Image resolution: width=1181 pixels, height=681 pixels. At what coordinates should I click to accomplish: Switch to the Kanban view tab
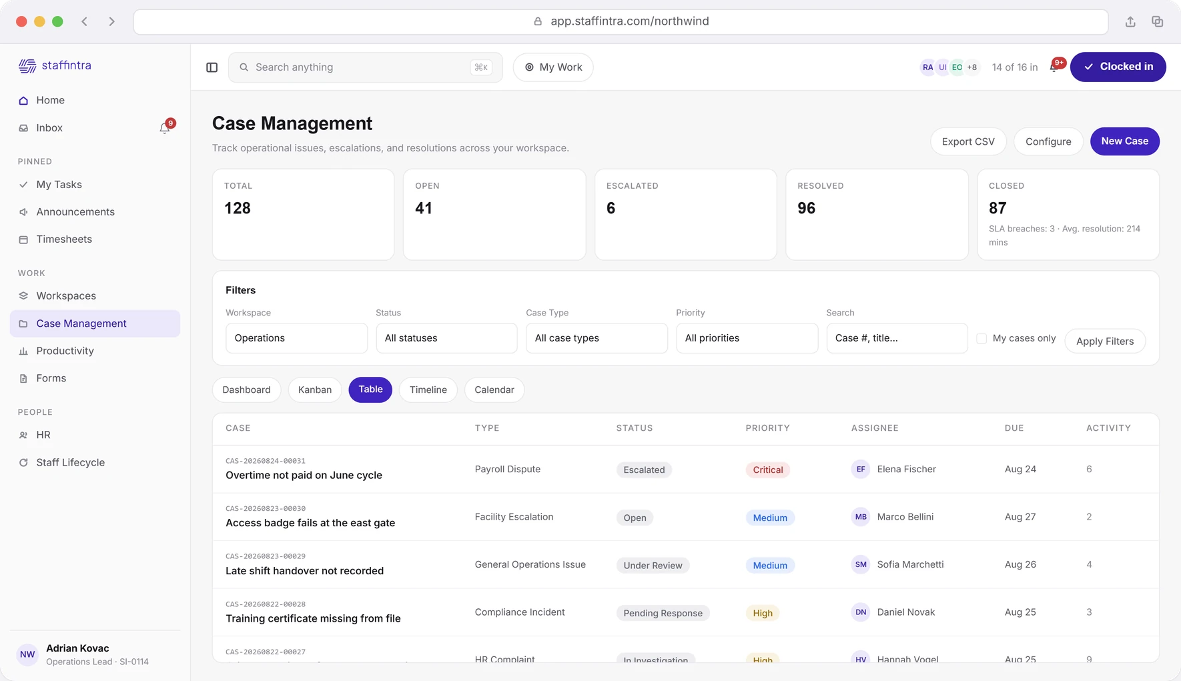coord(315,390)
